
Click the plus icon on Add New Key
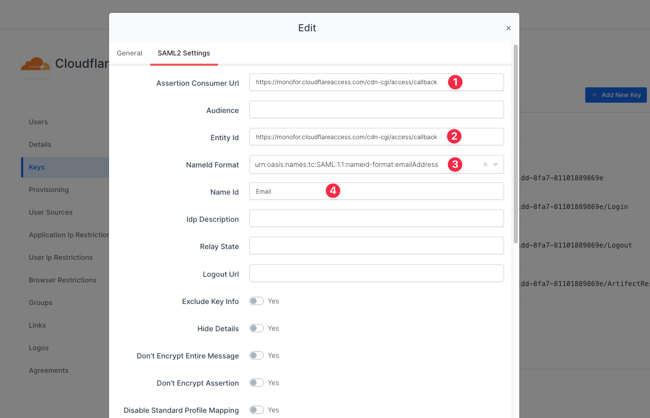594,95
